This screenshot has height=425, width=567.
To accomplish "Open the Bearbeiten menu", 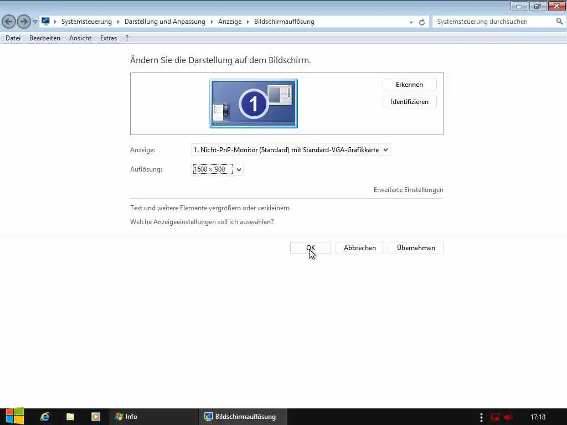I will pos(45,38).
